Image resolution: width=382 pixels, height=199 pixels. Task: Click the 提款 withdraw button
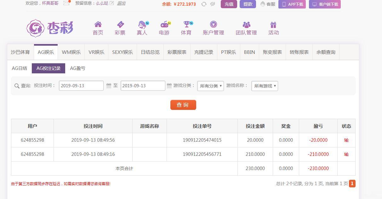pos(248,4)
